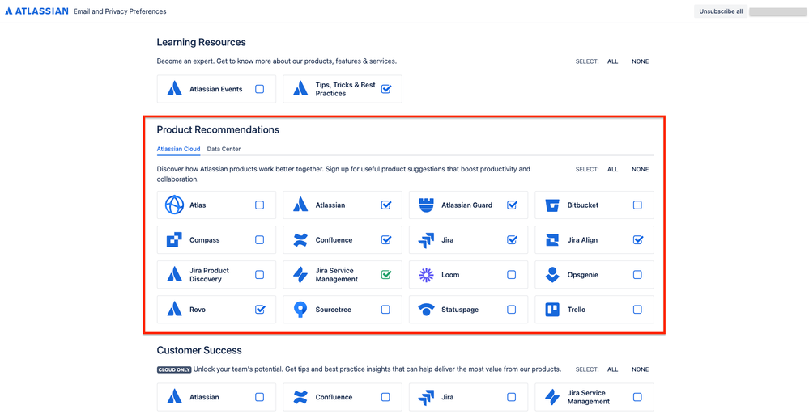Uncheck Confluence in Product Recommendations
This screenshot has height=418, width=809.
click(386, 240)
